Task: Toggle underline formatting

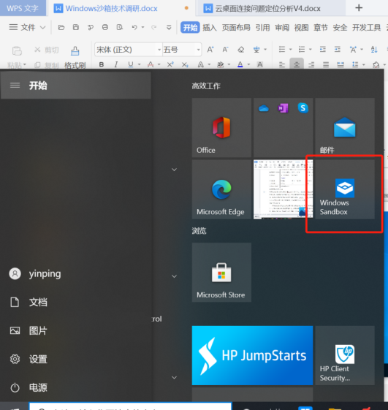Action: [x=131, y=64]
